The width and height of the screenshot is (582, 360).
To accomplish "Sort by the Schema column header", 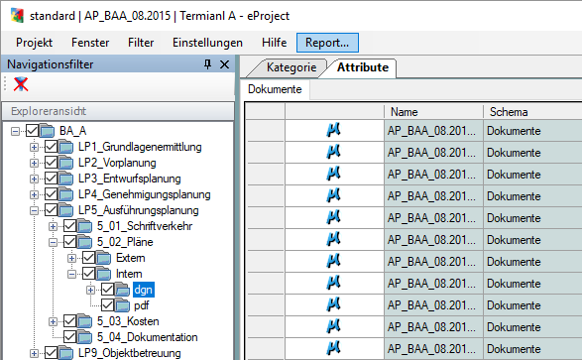I will [532, 112].
